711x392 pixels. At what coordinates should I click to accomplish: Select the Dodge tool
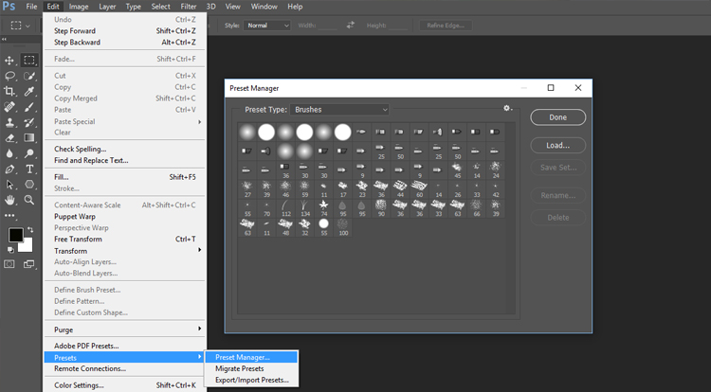(29, 154)
